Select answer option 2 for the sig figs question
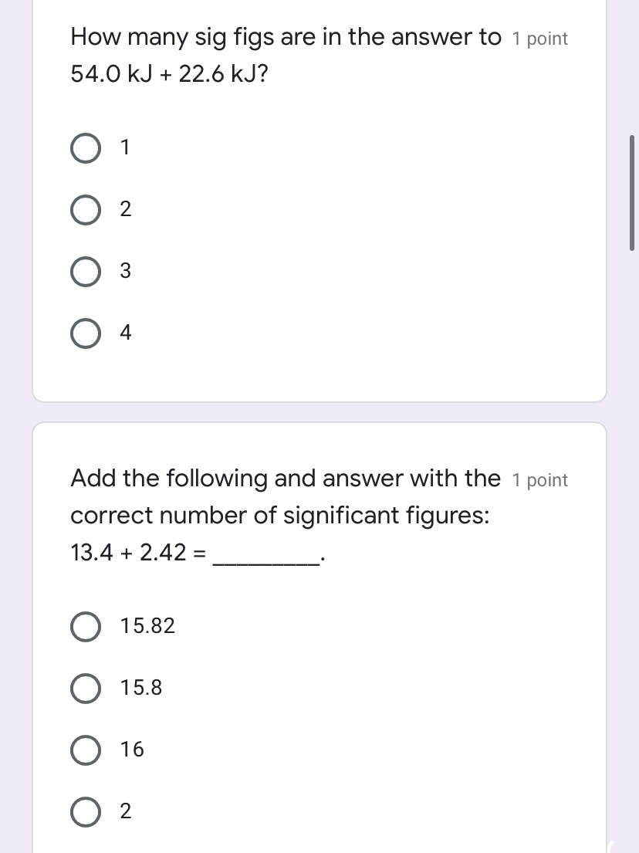Viewport: 639px width, 853px height. pyautogui.click(x=85, y=210)
